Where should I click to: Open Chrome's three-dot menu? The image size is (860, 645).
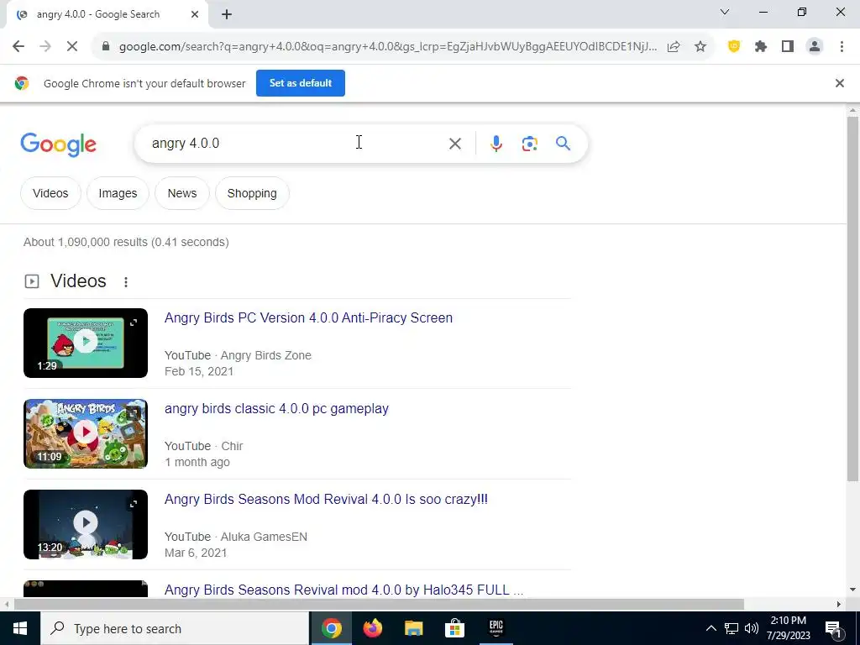coord(842,47)
